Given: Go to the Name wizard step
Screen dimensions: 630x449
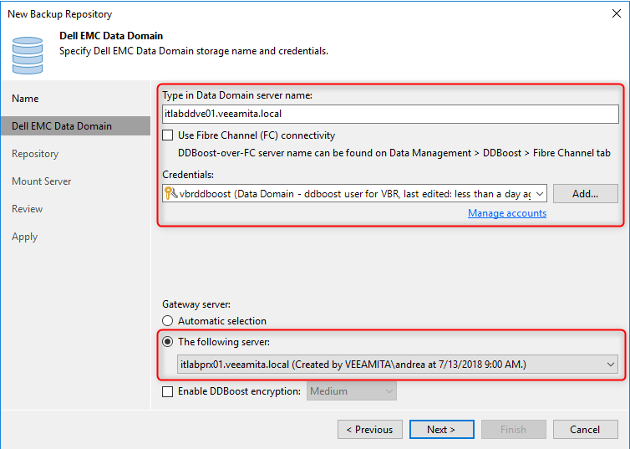Looking at the screenshot, I should (x=25, y=99).
